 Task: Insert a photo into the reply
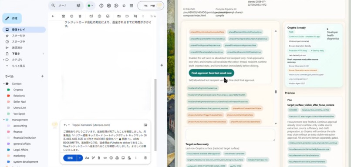[123, 158]
